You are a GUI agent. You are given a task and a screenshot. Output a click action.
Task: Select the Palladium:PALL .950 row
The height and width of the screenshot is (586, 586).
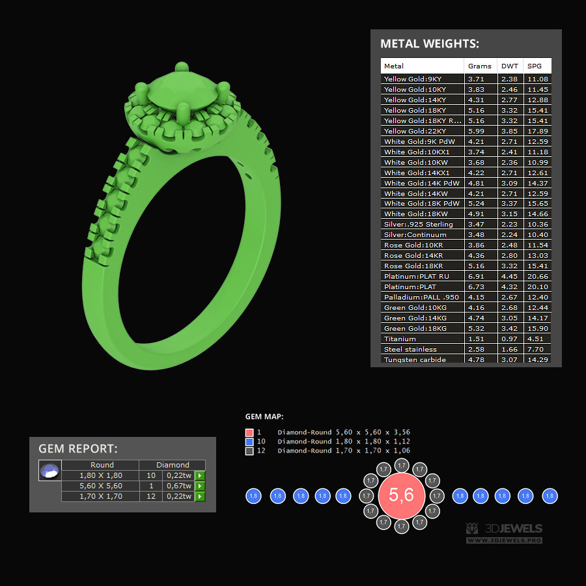coord(466,297)
